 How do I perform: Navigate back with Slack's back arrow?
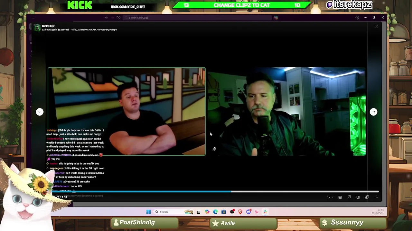coord(107,18)
